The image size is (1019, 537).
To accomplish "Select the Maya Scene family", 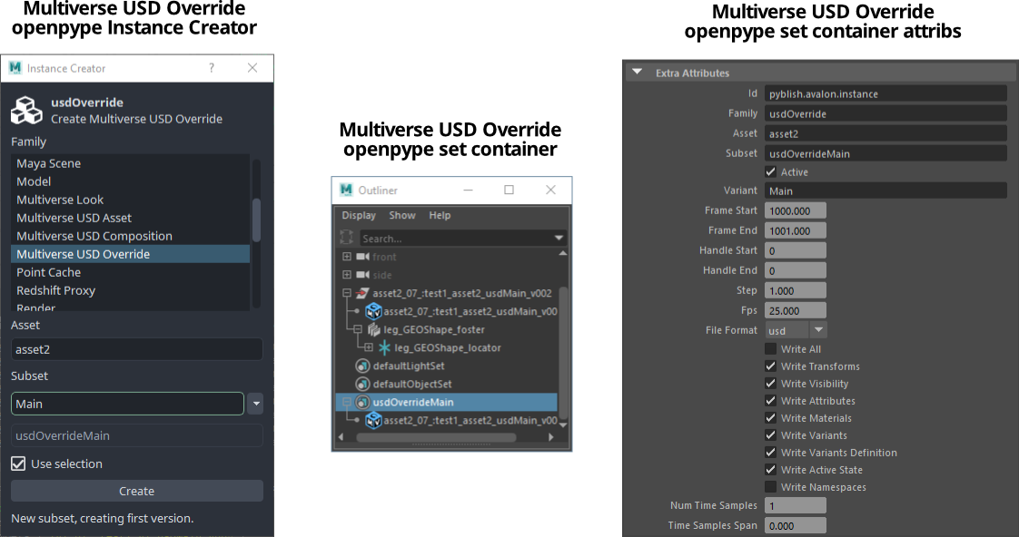I will (130, 163).
